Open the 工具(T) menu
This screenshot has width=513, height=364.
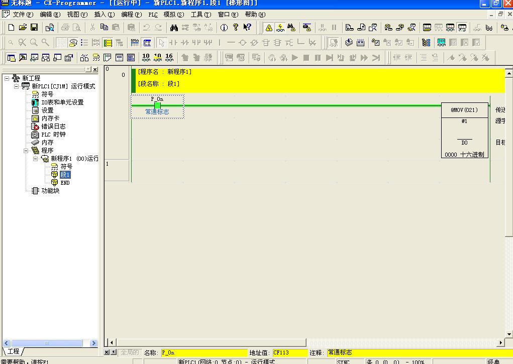200,15
